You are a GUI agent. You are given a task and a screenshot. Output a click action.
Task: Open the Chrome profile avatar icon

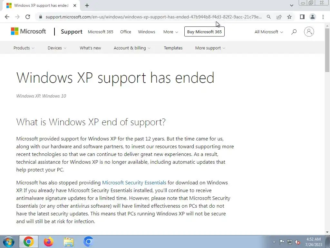313,17
